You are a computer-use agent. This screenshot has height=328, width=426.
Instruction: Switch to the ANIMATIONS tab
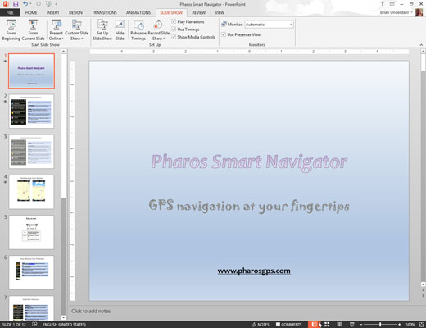tap(138, 13)
